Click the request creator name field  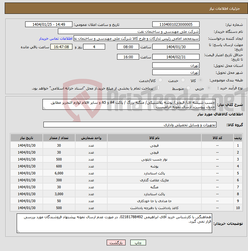(x=137, y=38)
